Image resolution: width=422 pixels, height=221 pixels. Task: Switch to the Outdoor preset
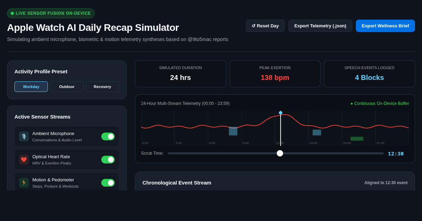pos(67,87)
